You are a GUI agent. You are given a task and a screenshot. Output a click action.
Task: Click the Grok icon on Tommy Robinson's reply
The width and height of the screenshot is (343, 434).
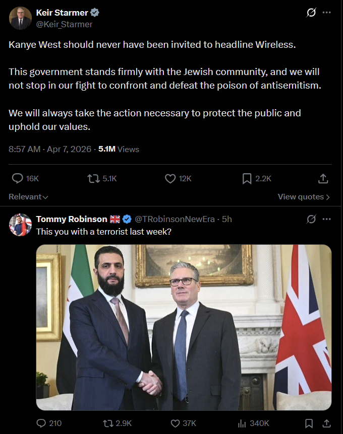[x=311, y=219]
